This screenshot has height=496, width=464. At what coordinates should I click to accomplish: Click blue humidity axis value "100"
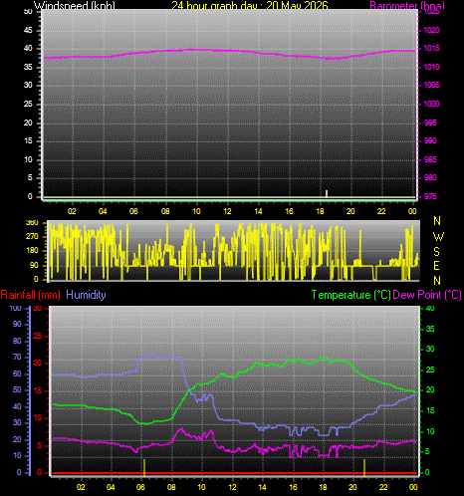pos(15,308)
